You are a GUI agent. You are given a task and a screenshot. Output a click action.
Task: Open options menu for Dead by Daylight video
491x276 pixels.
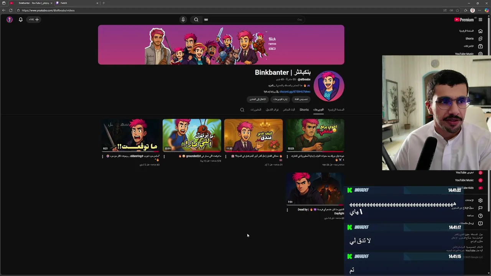tap(287, 210)
